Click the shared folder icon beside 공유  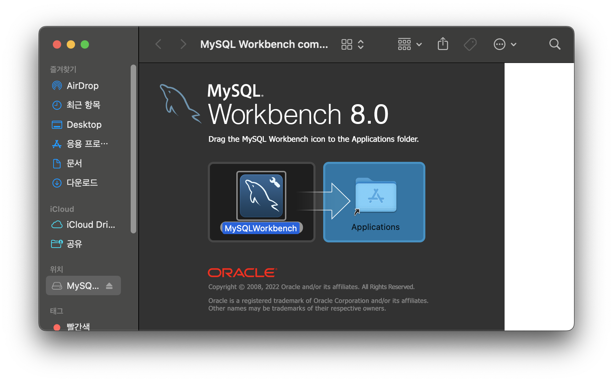pyautogui.click(x=57, y=244)
